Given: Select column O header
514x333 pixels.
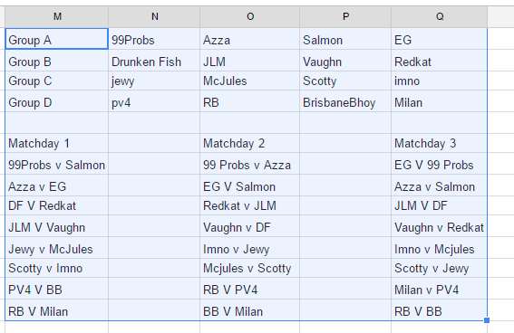Looking at the screenshot, I should (250, 16).
